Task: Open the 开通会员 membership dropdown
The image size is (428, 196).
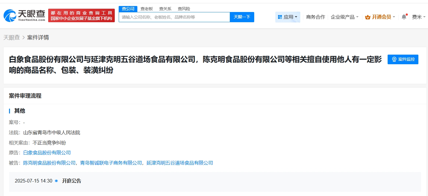Action: 380,17
